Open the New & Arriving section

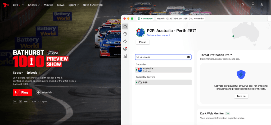pyautogui.click(x=93, y=5)
